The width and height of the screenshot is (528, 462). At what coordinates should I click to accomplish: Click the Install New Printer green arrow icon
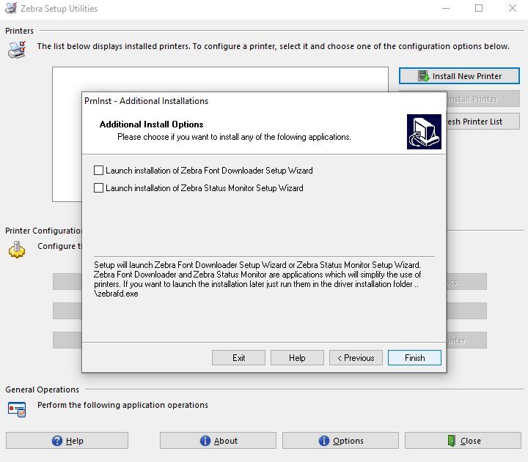(x=423, y=76)
